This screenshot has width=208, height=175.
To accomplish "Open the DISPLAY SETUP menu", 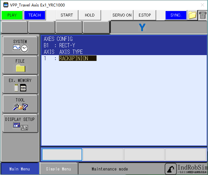I will 20,123.
